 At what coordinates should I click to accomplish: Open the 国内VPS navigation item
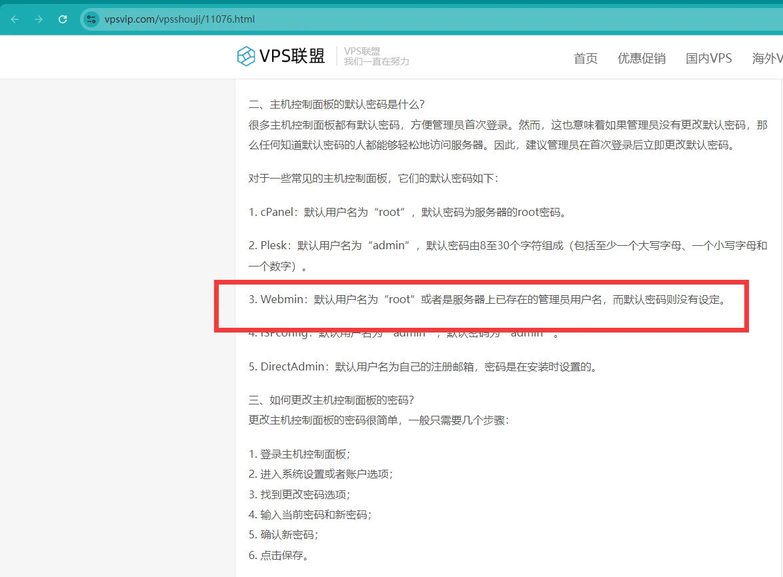point(708,59)
